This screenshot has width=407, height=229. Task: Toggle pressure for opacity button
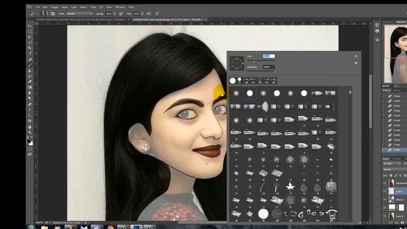coord(121,13)
